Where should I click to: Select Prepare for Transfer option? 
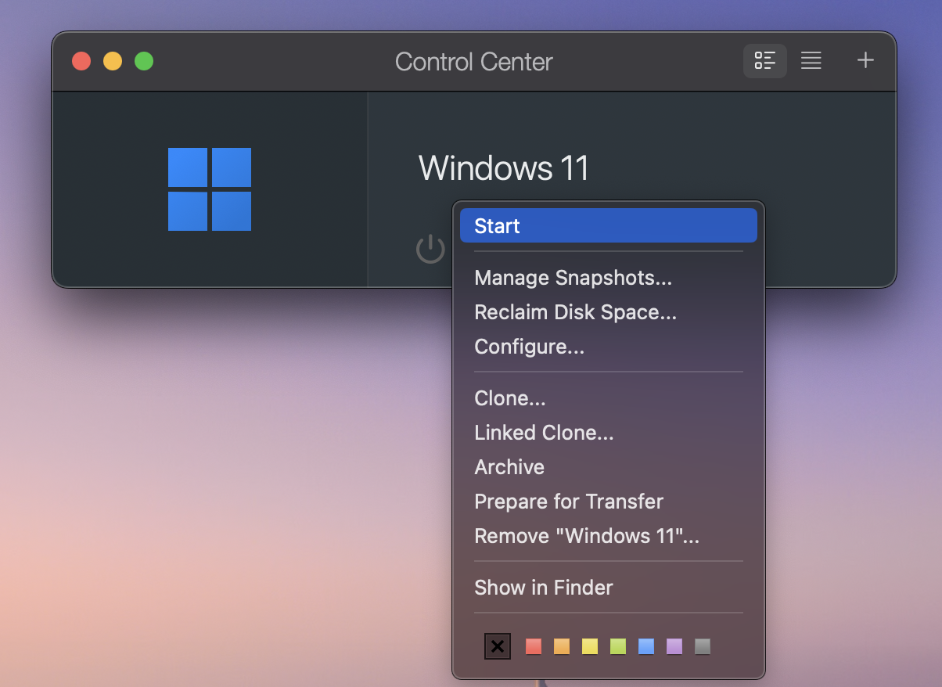568,501
